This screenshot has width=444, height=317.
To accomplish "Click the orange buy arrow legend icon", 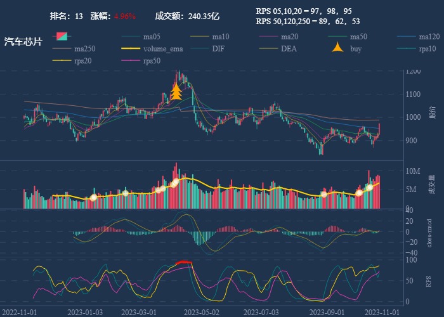I will pos(337,48).
